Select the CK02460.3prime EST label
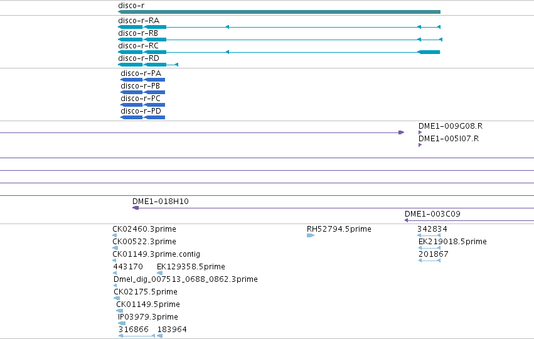Screen dimensions: 534x339 tap(144, 229)
